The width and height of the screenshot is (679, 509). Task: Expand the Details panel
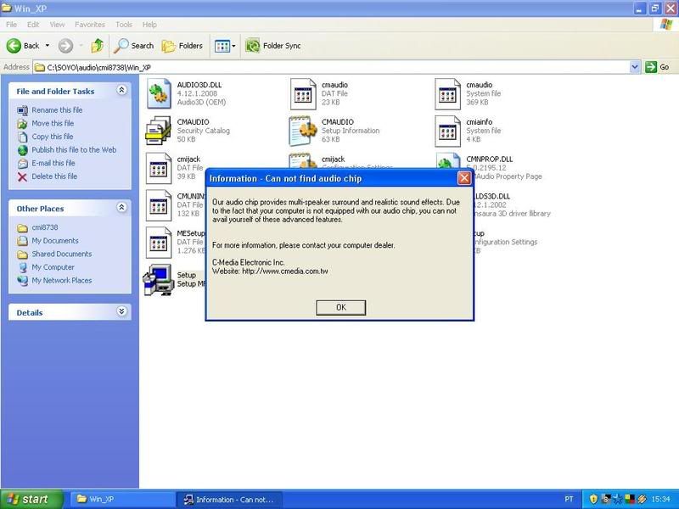[121, 311]
